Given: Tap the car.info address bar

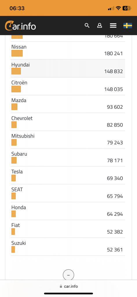Looking at the screenshot, I should coord(68,286).
